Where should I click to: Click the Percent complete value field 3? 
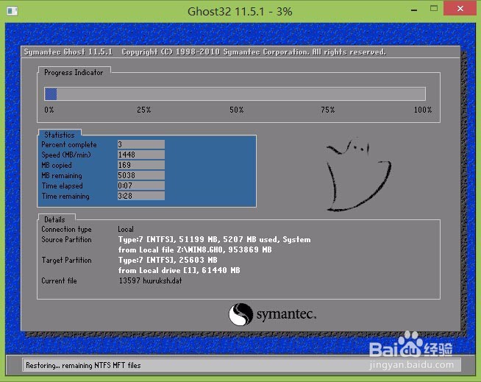[x=141, y=144]
